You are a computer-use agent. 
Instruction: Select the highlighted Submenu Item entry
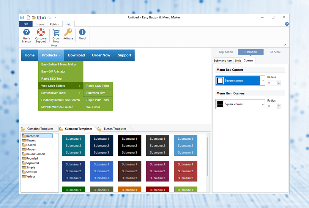click(x=98, y=93)
